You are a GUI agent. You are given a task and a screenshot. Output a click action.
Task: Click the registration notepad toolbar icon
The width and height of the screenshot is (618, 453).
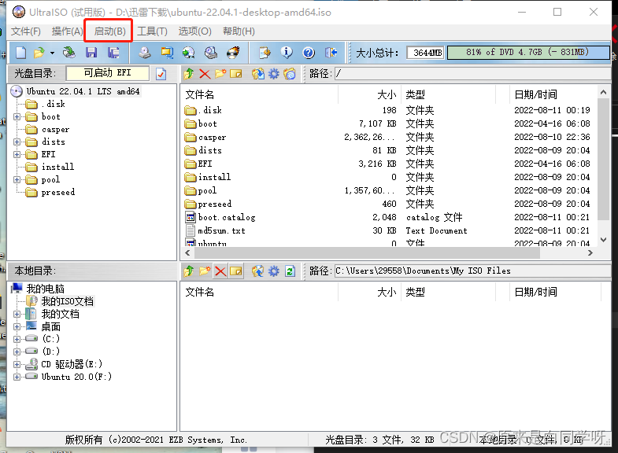pos(265,53)
